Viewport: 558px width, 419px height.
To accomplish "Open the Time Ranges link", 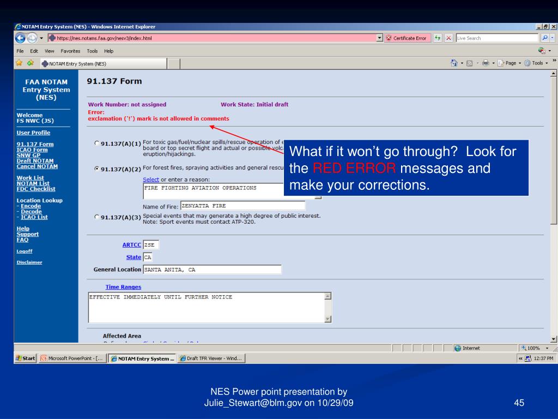I will 123,287.
